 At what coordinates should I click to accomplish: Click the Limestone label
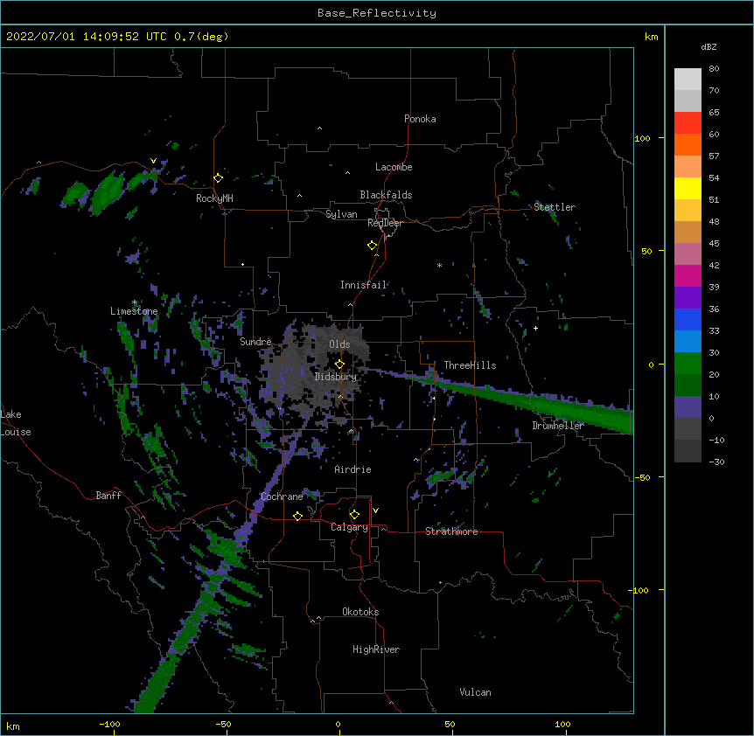134,311
